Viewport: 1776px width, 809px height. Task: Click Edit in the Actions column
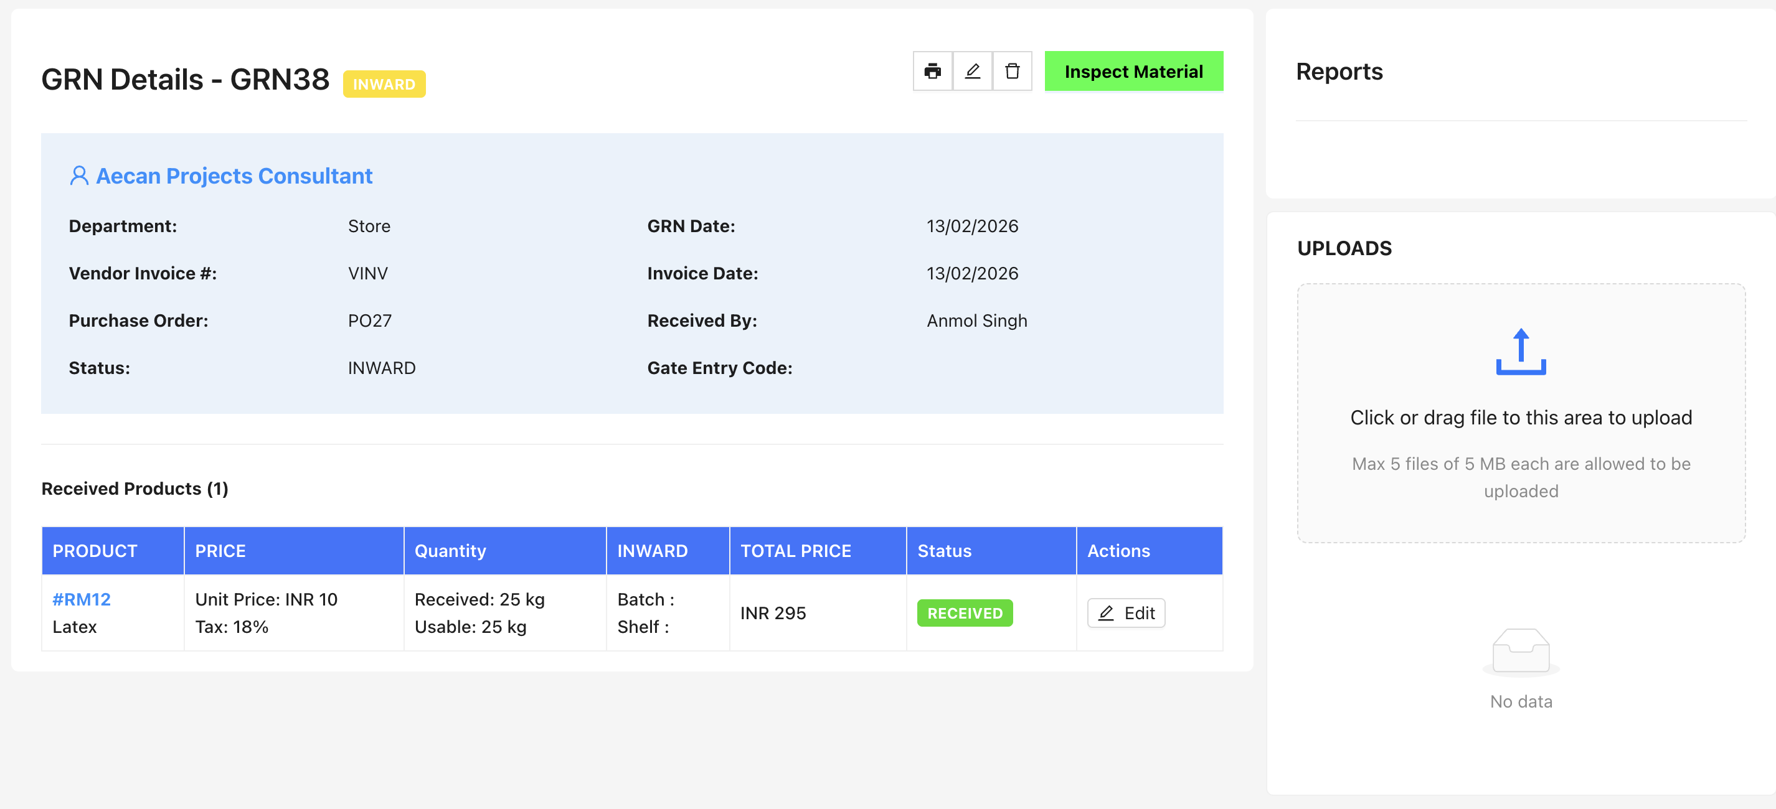click(x=1125, y=612)
